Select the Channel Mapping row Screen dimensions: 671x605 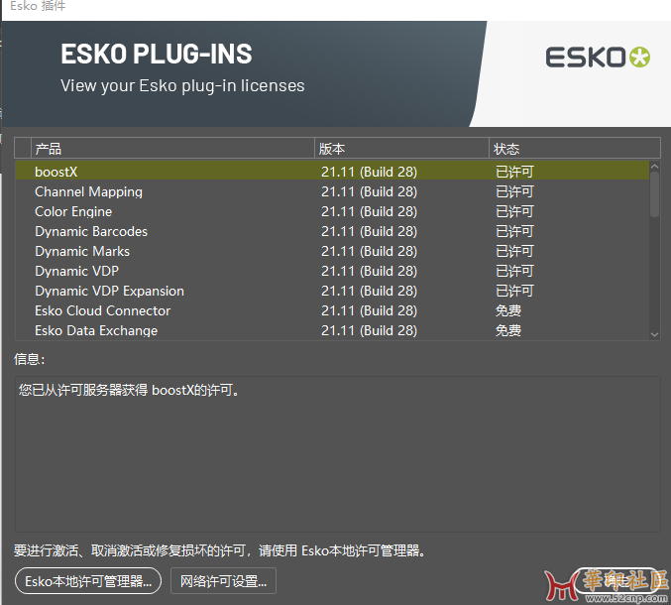pyautogui.click(x=332, y=191)
